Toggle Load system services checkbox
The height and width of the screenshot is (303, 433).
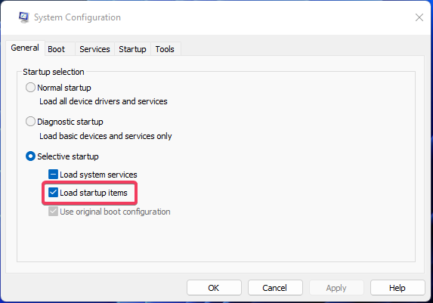[53, 175]
